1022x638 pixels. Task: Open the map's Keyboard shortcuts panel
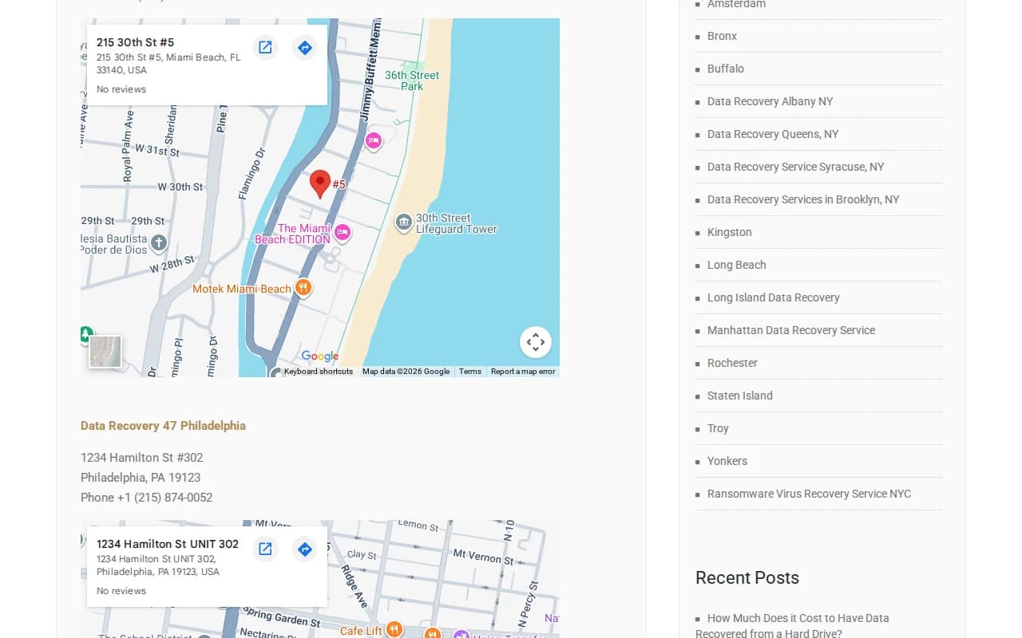(x=318, y=371)
